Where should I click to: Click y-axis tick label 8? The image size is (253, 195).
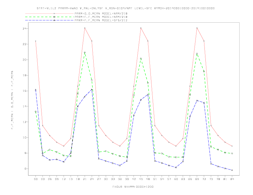25,153
